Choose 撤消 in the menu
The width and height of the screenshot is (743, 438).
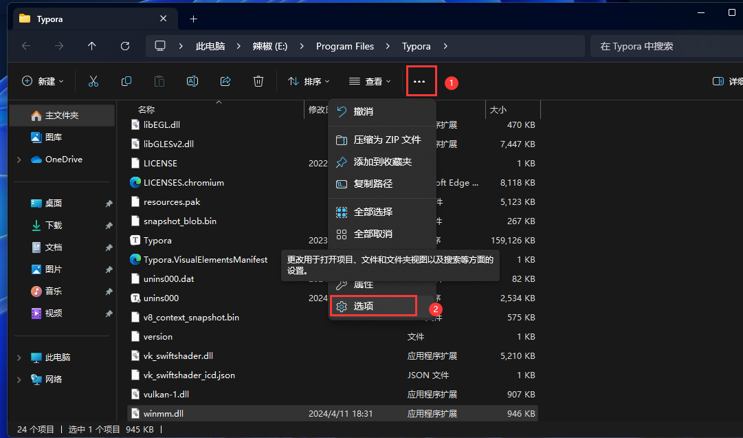point(382,111)
